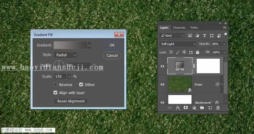Enable the Reverse checkbox

[x=55, y=84]
